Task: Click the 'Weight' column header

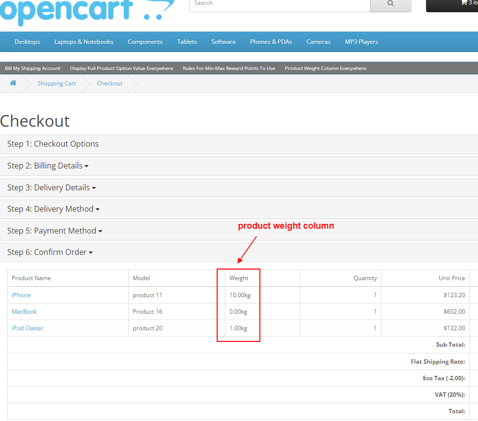Action: coord(239,278)
